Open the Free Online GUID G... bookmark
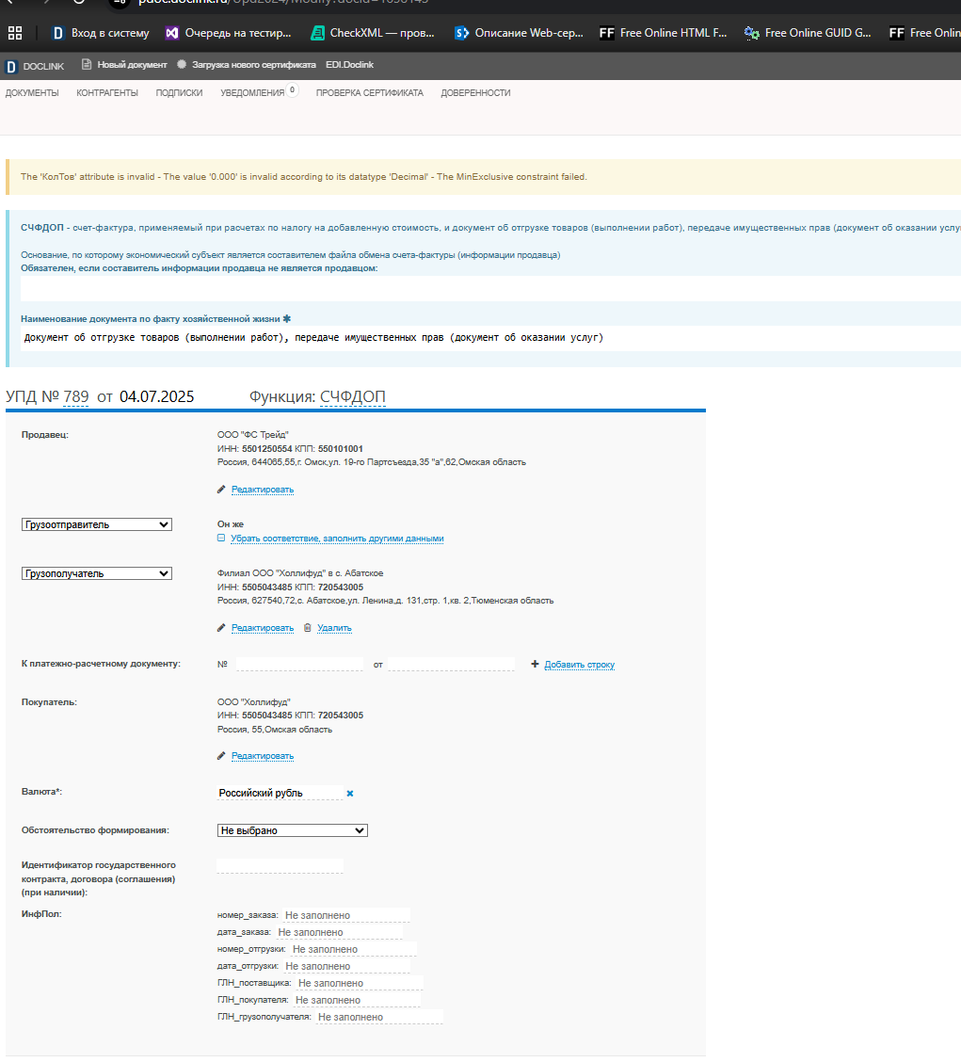 pyautogui.click(x=808, y=33)
